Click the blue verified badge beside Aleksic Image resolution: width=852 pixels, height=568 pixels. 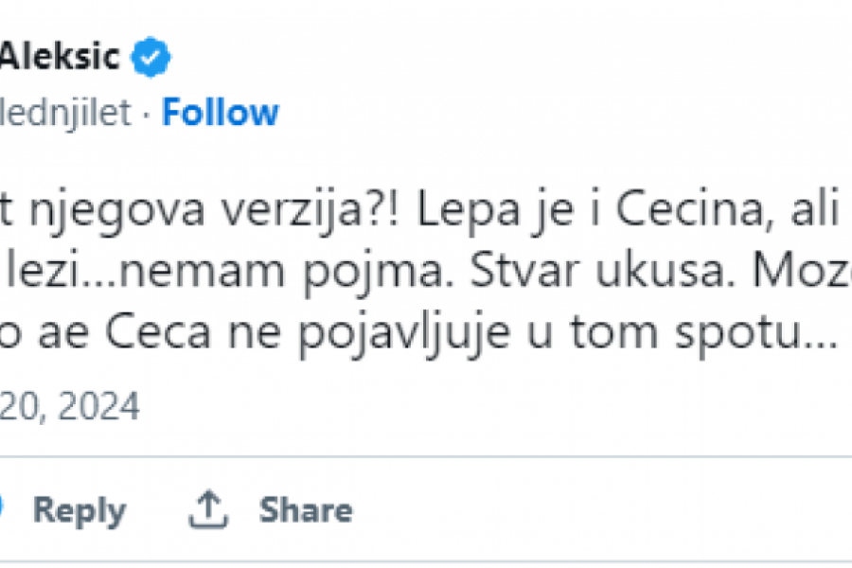(151, 59)
